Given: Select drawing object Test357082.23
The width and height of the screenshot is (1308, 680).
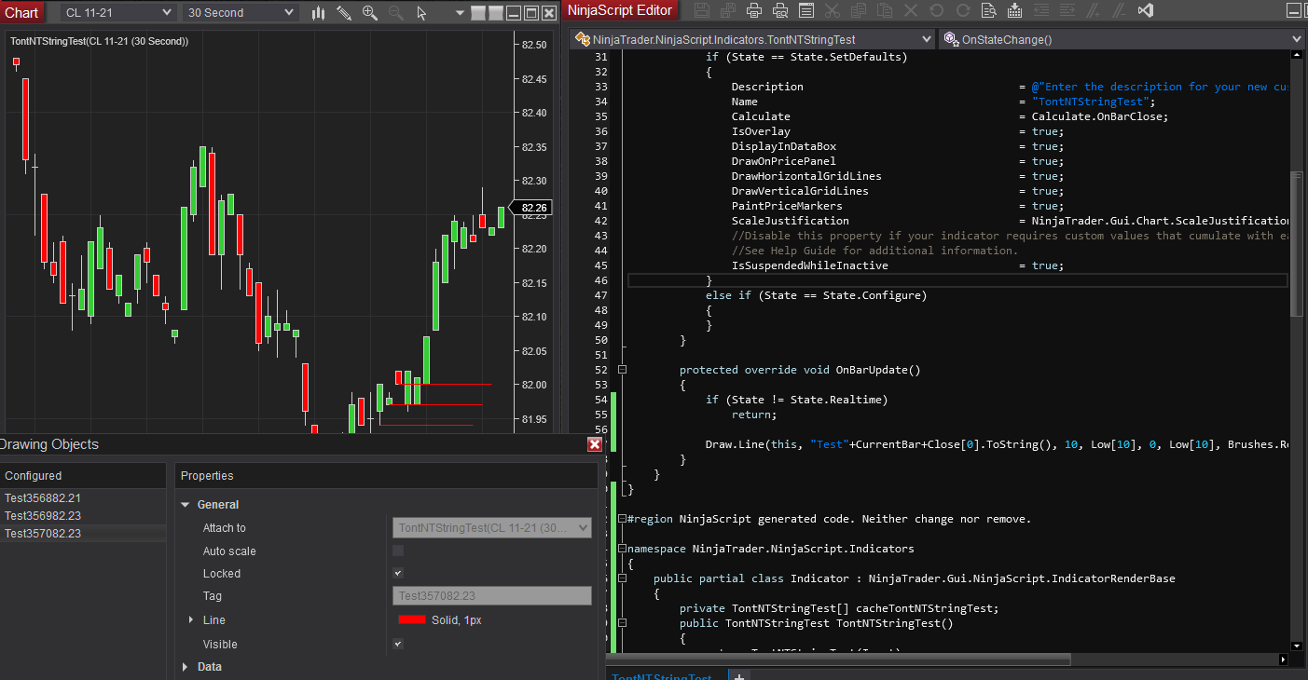Looking at the screenshot, I should tap(83, 534).
